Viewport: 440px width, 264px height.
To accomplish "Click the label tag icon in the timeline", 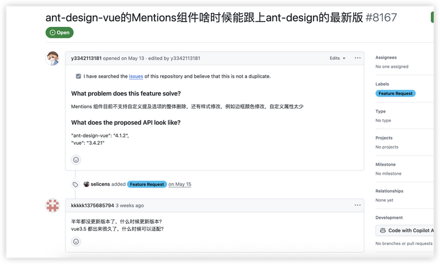I will coord(75,185).
